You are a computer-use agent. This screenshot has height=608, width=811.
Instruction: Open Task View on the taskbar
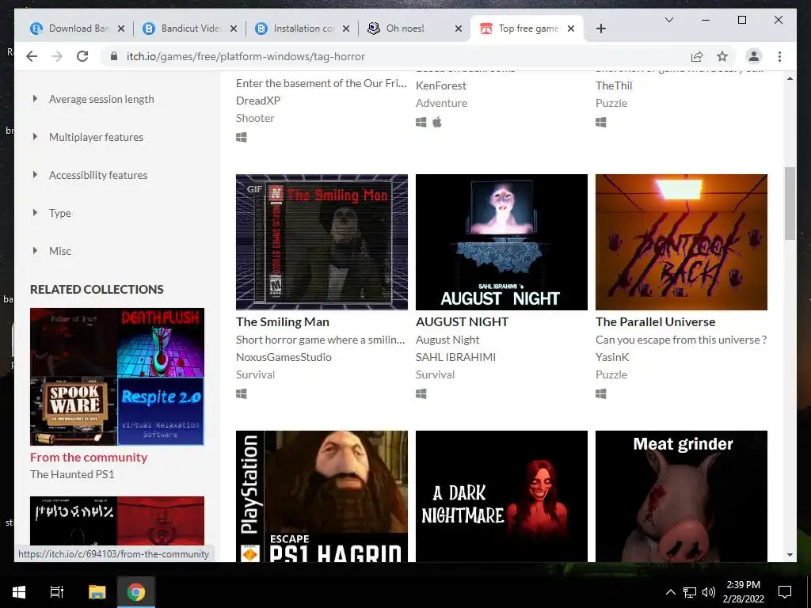pyautogui.click(x=57, y=591)
